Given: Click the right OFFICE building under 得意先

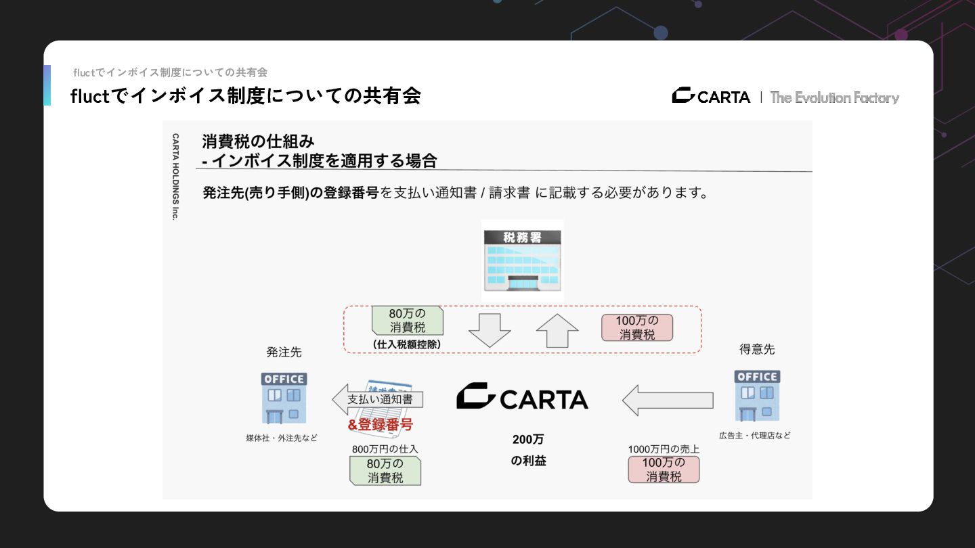Looking at the screenshot, I should pyautogui.click(x=757, y=396).
